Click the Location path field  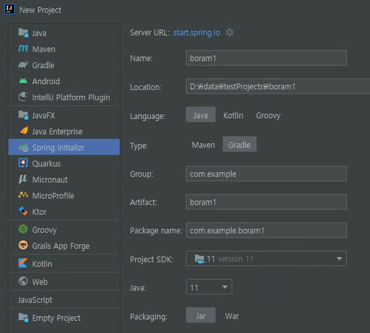point(278,86)
